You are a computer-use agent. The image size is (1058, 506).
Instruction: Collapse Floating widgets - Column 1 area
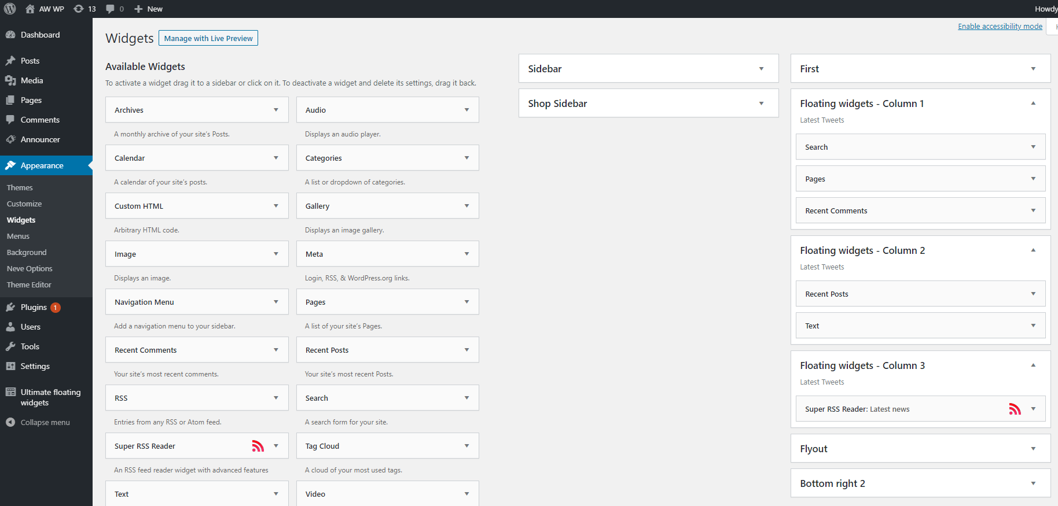pyautogui.click(x=1033, y=104)
